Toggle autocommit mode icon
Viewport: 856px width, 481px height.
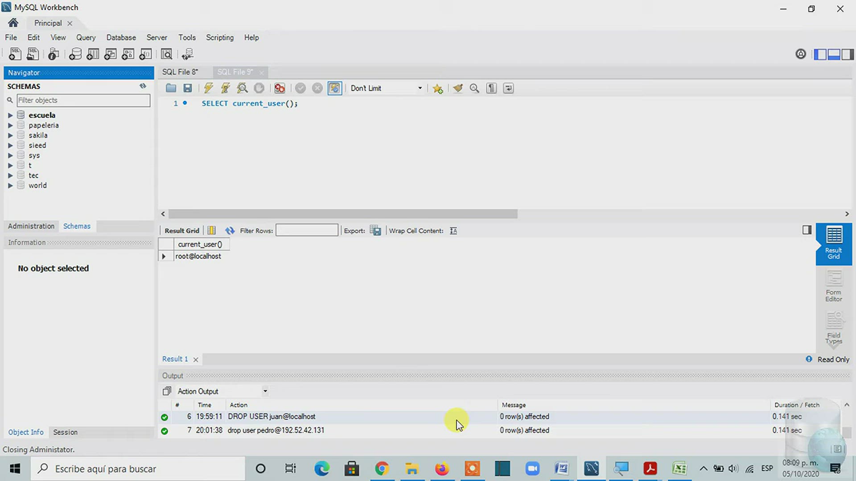335,88
